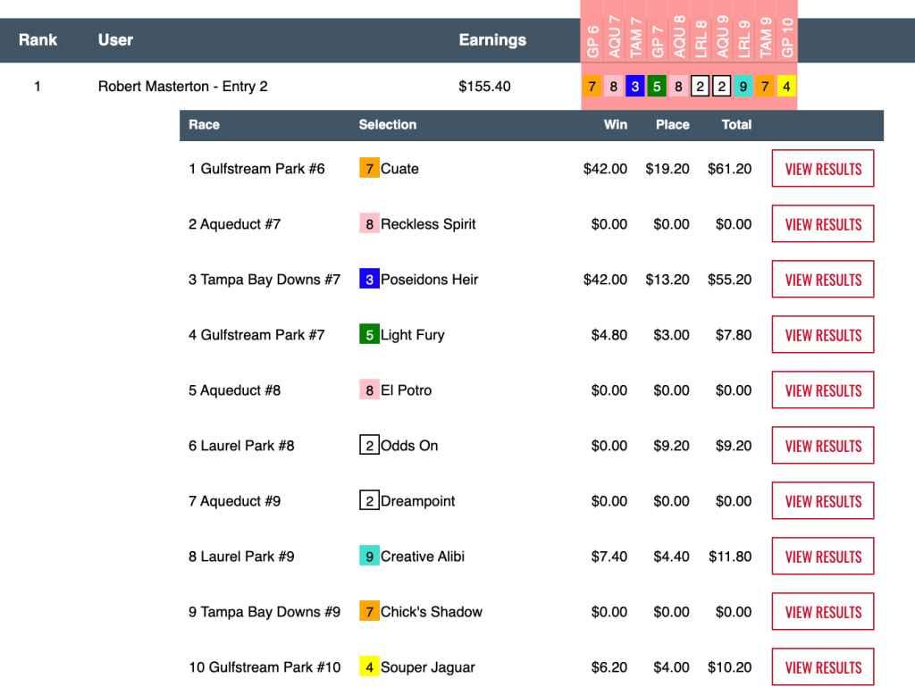Click the GP 6 race column header

click(592, 38)
